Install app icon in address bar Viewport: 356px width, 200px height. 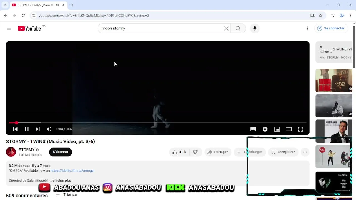tap(312, 16)
